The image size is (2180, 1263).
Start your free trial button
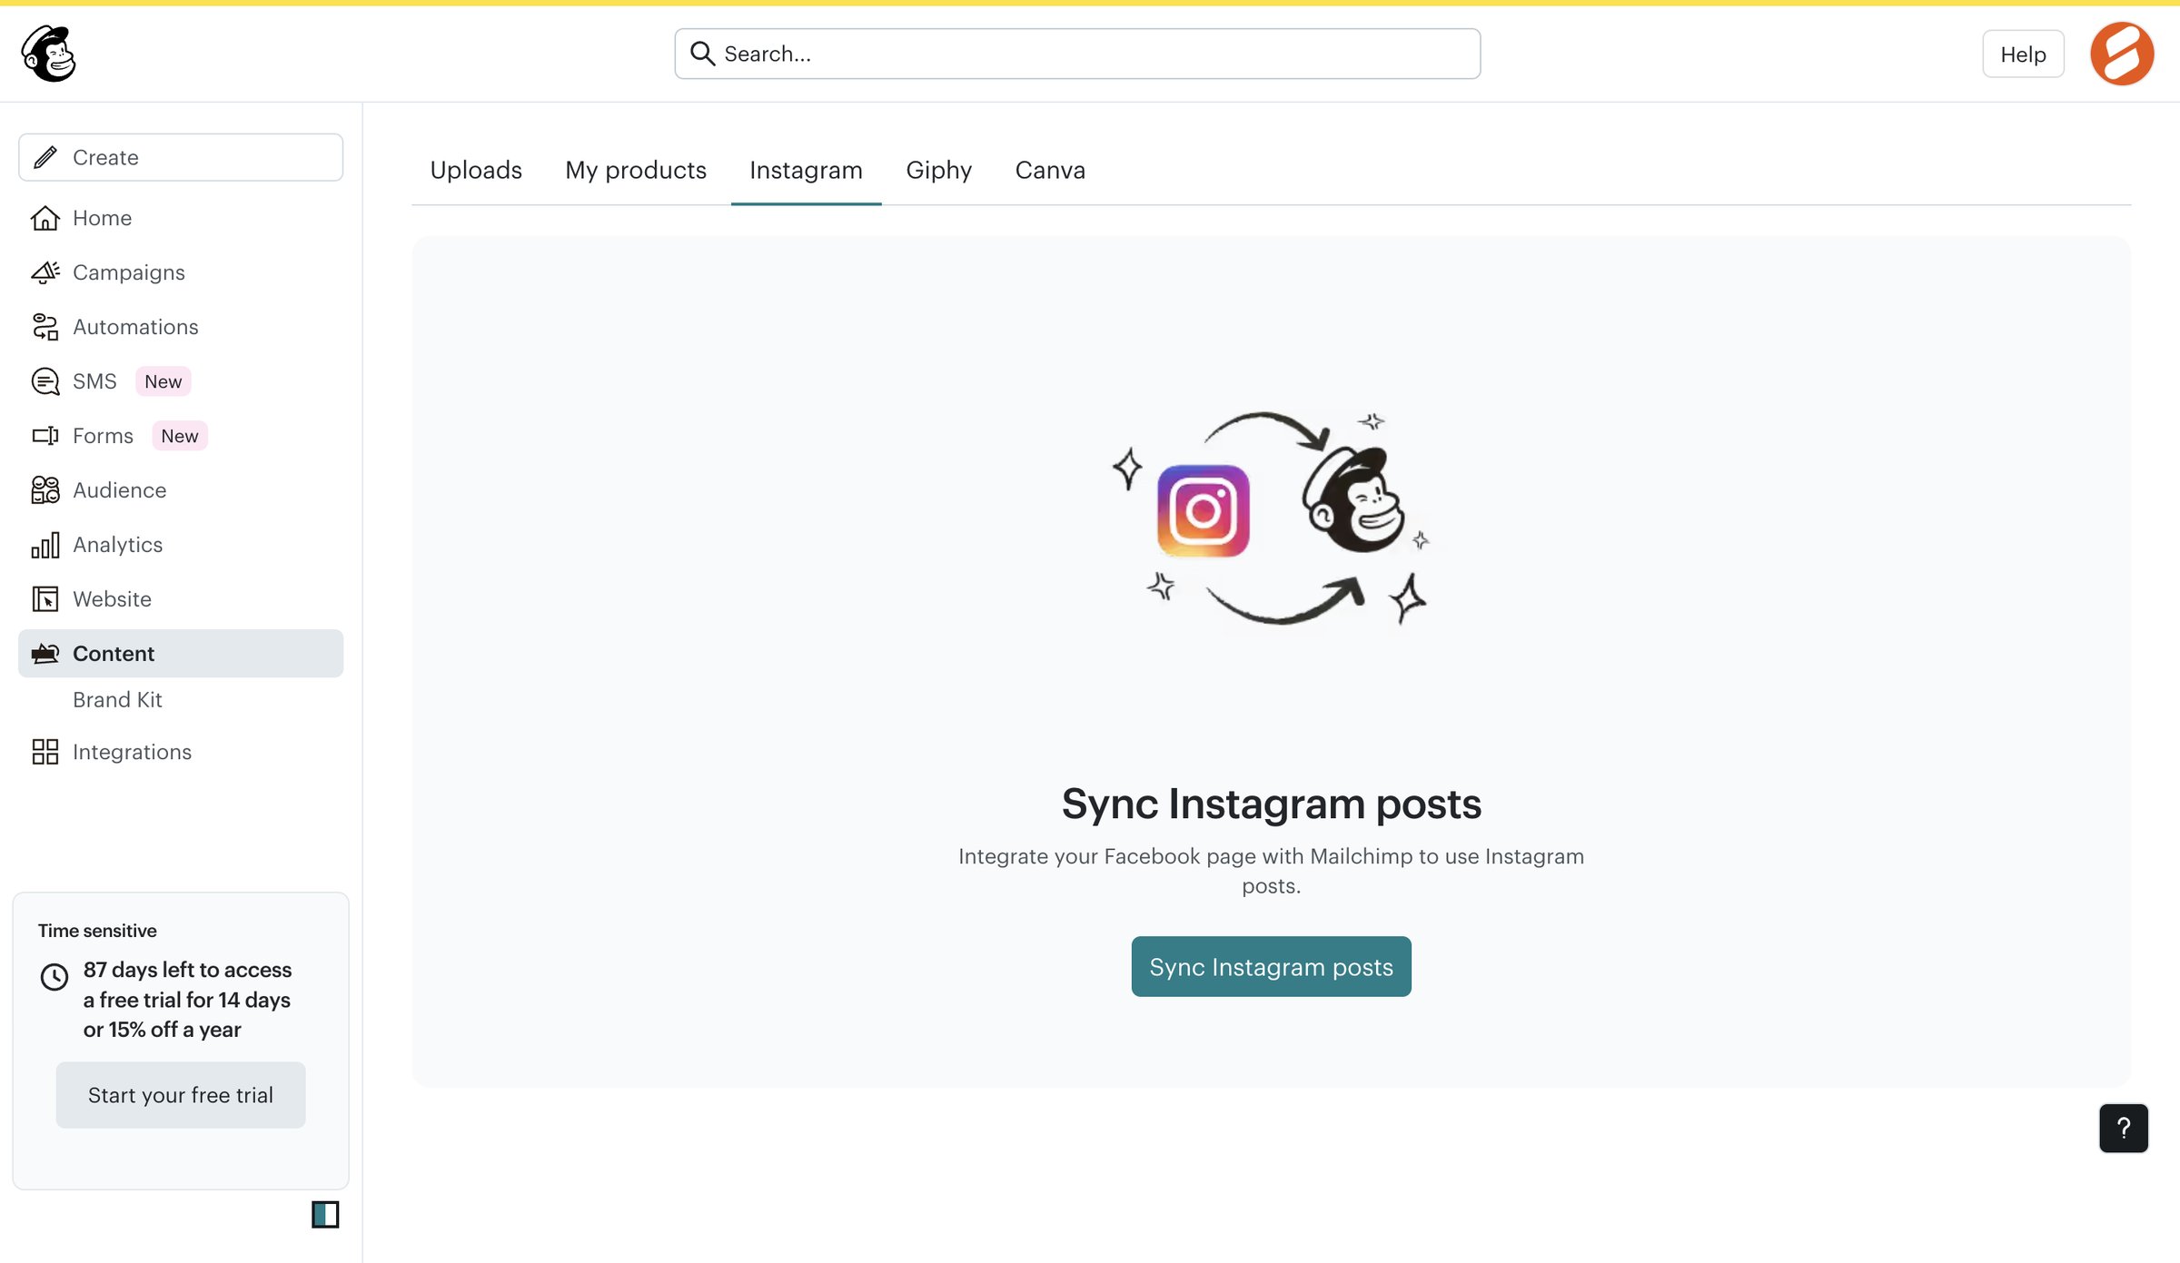pos(181,1095)
